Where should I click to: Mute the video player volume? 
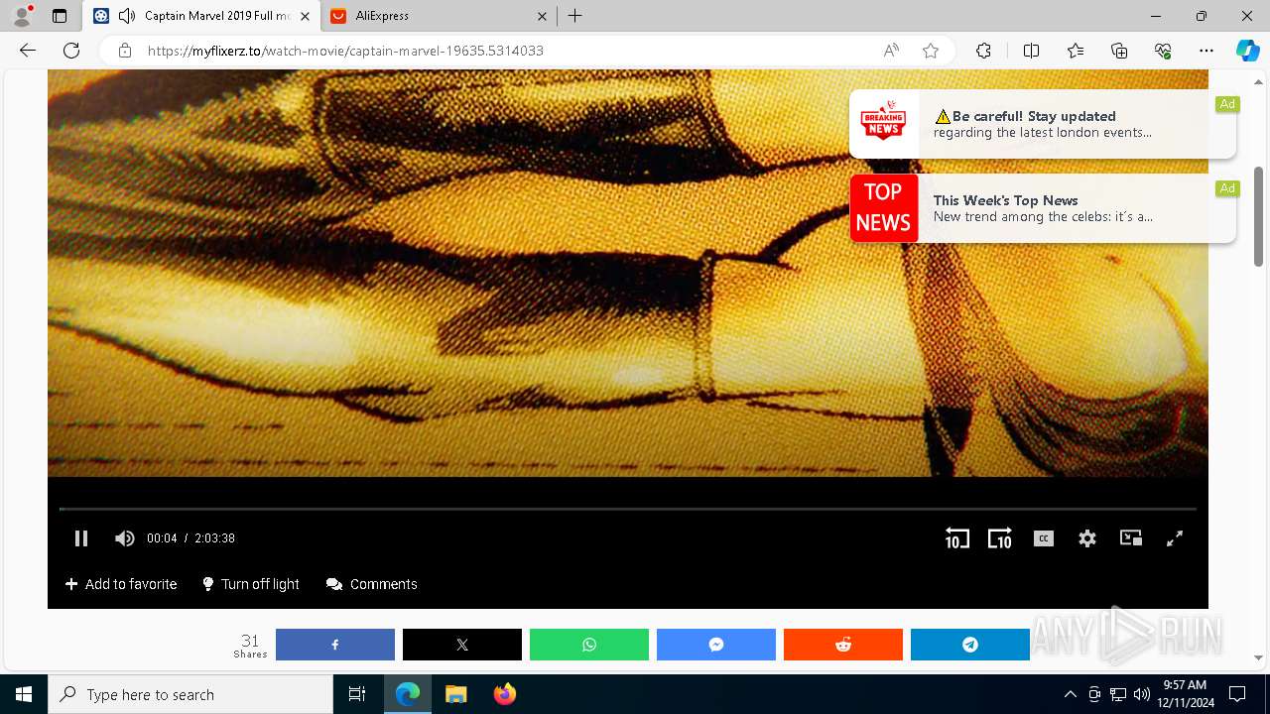124,538
